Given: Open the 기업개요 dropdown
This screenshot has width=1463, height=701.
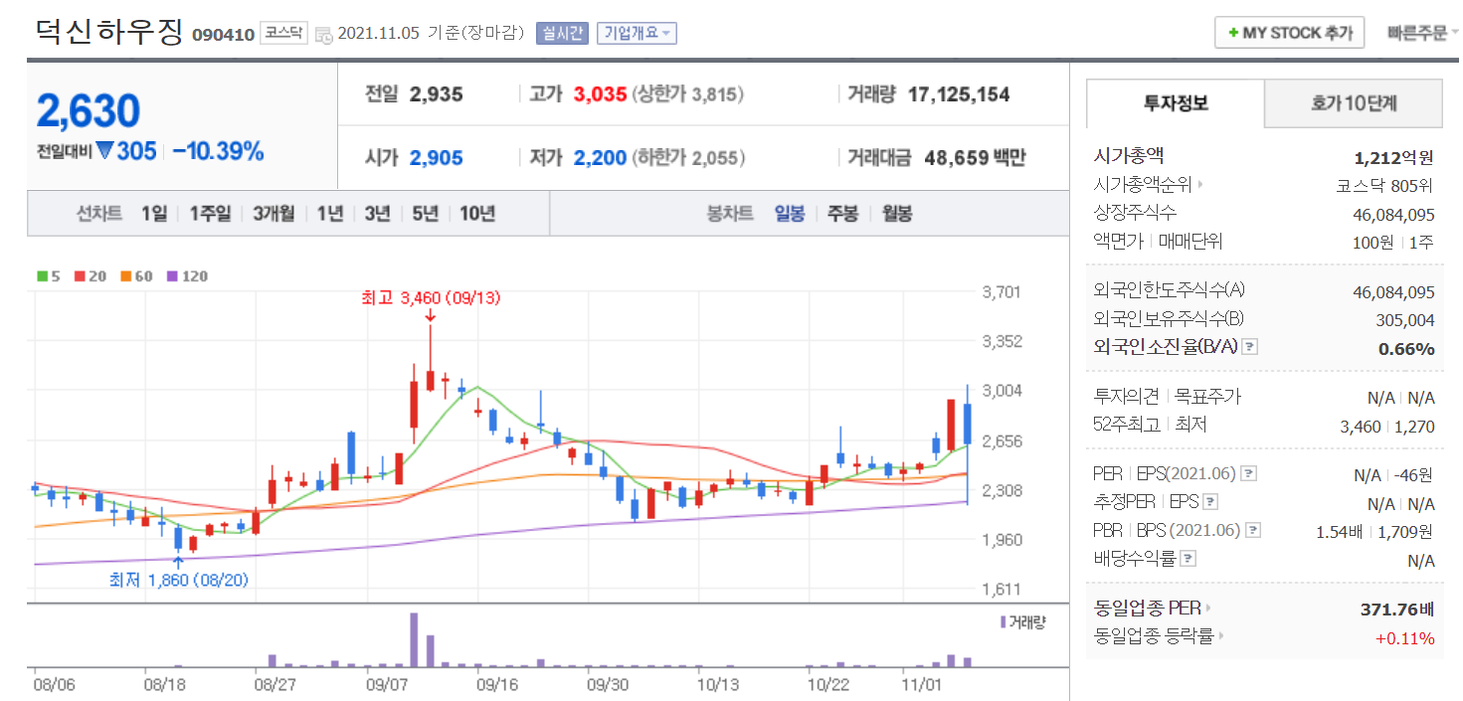Looking at the screenshot, I should coord(637,33).
